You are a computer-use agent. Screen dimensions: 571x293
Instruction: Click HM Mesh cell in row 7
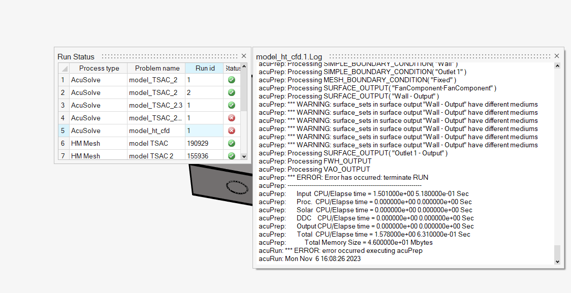[98, 156]
